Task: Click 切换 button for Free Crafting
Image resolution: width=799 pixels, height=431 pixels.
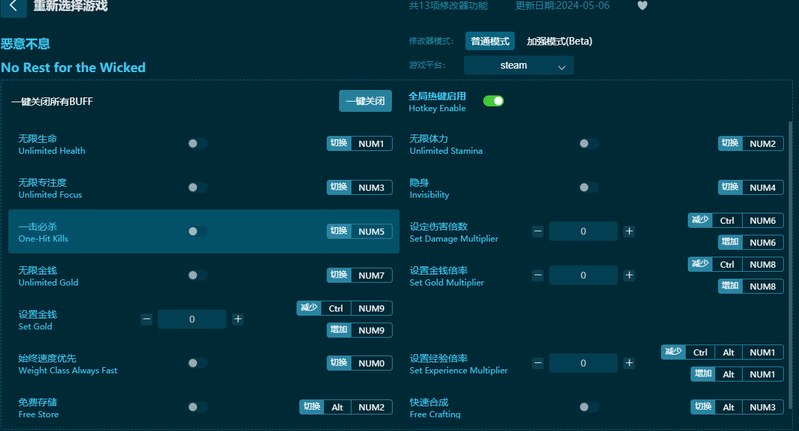Action: [703, 407]
